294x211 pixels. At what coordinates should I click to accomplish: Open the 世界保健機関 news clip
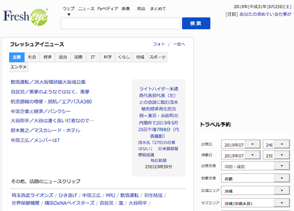tap(25, 203)
